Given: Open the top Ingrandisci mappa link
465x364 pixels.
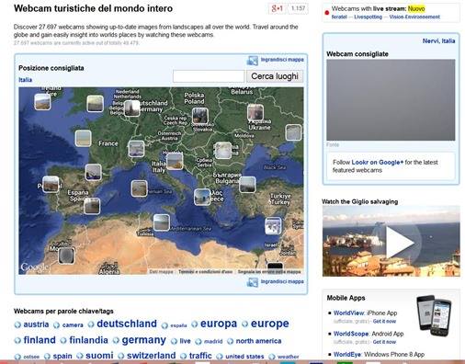Looking at the screenshot, I should coord(282,60).
